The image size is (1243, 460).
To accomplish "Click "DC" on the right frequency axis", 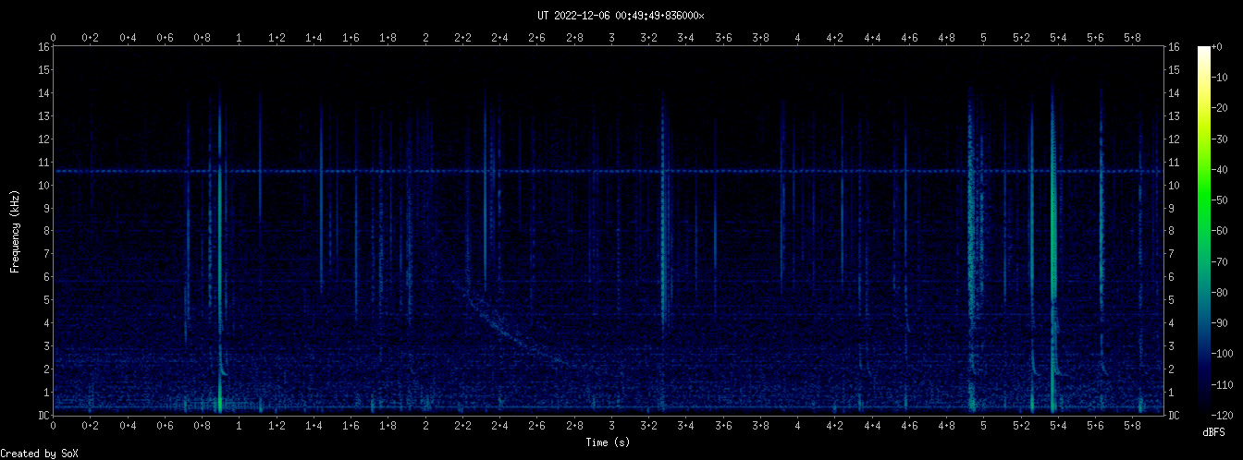I will 1175,416.
